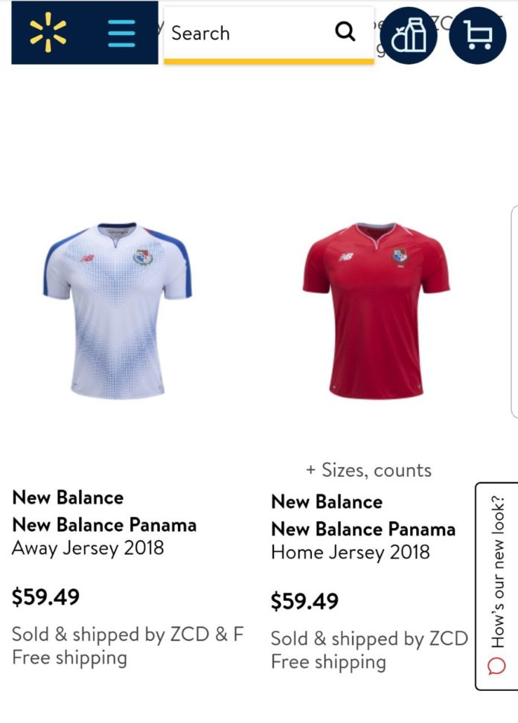This screenshot has height=723, width=518.
Task: Expand the '+ Sizes, counts' options
Action: (x=368, y=470)
